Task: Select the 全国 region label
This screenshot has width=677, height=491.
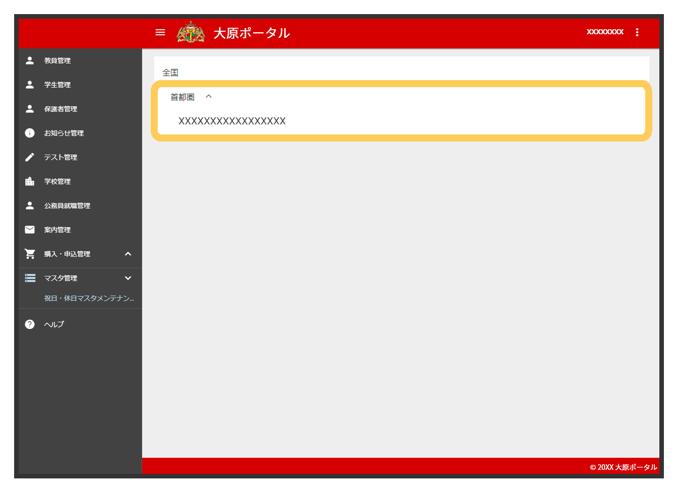Action: [x=170, y=73]
